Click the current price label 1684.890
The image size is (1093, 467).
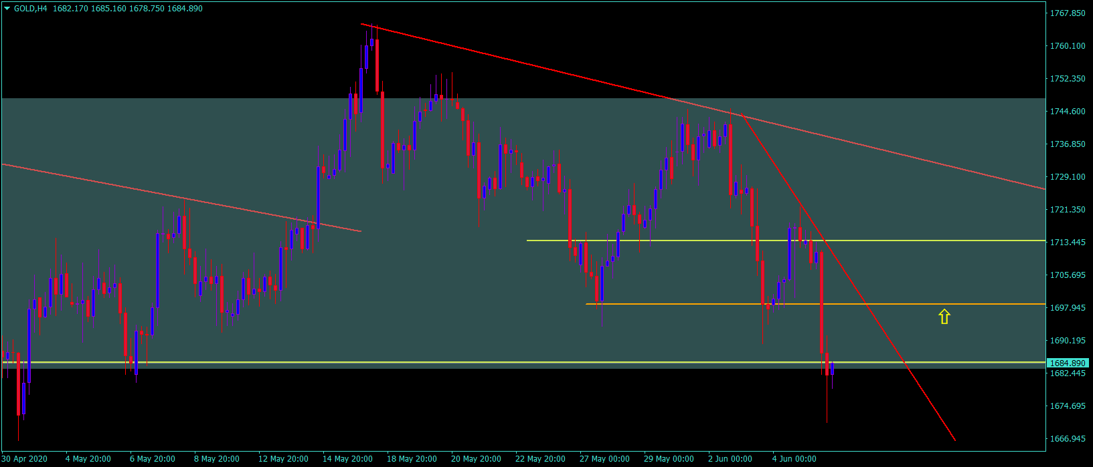click(x=1067, y=363)
